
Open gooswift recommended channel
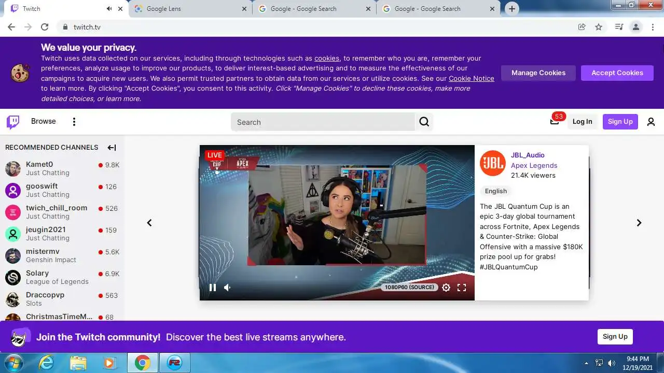[x=62, y=190]
